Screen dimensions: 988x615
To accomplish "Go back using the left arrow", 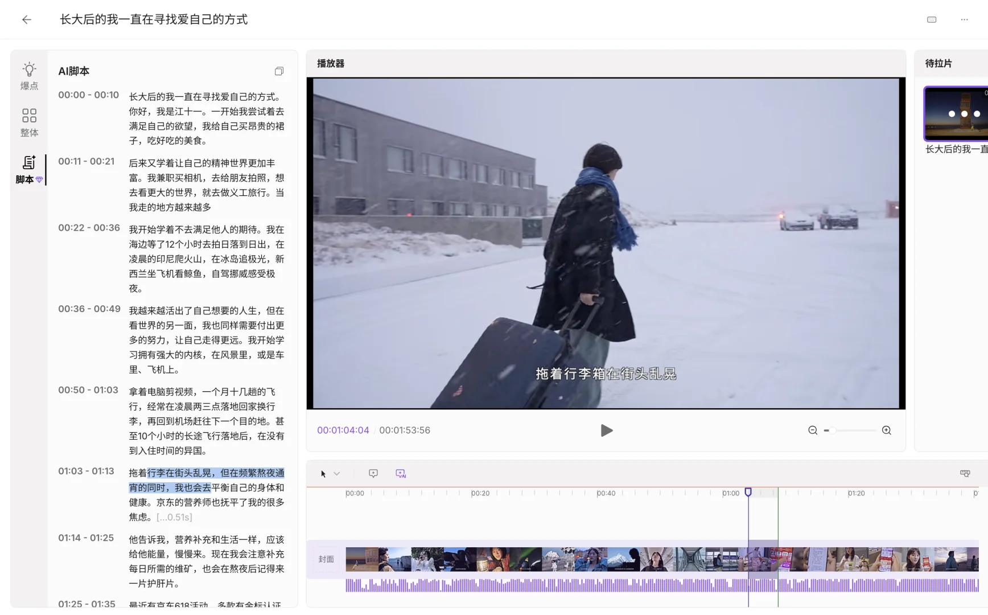I will [x=27, y=19].
